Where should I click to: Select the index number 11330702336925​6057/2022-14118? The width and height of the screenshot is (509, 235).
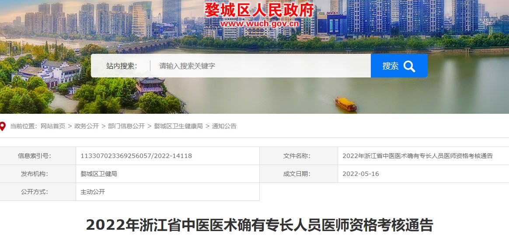coord(136,156)
